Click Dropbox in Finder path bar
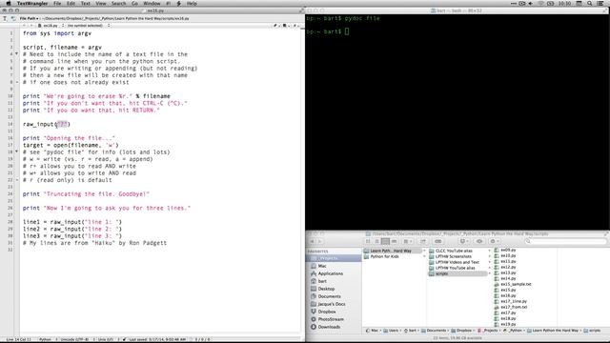 tap(460, 331)
